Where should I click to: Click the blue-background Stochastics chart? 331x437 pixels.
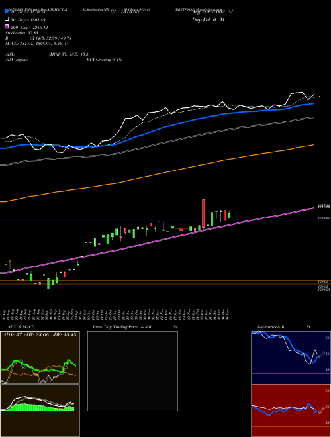point(291,358)
